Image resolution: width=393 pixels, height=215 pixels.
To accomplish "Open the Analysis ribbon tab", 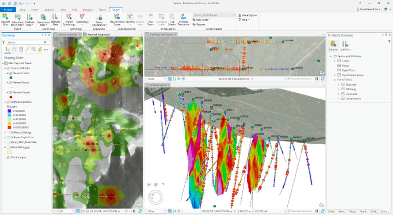I will (x=49, y=10).
